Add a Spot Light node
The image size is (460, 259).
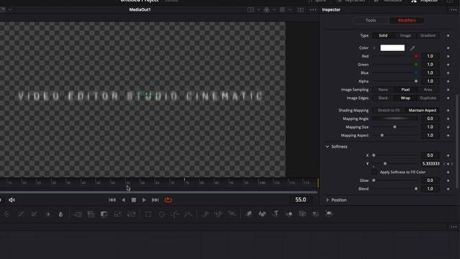[316, 214]
